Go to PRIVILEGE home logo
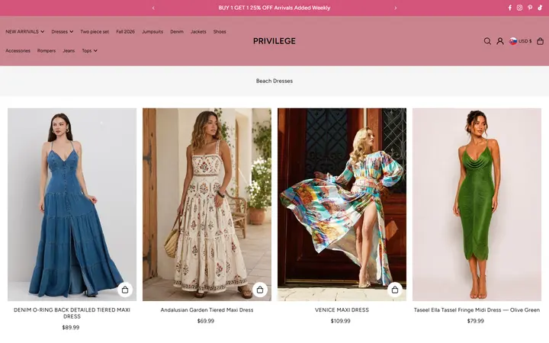 (x=274, y=41)
